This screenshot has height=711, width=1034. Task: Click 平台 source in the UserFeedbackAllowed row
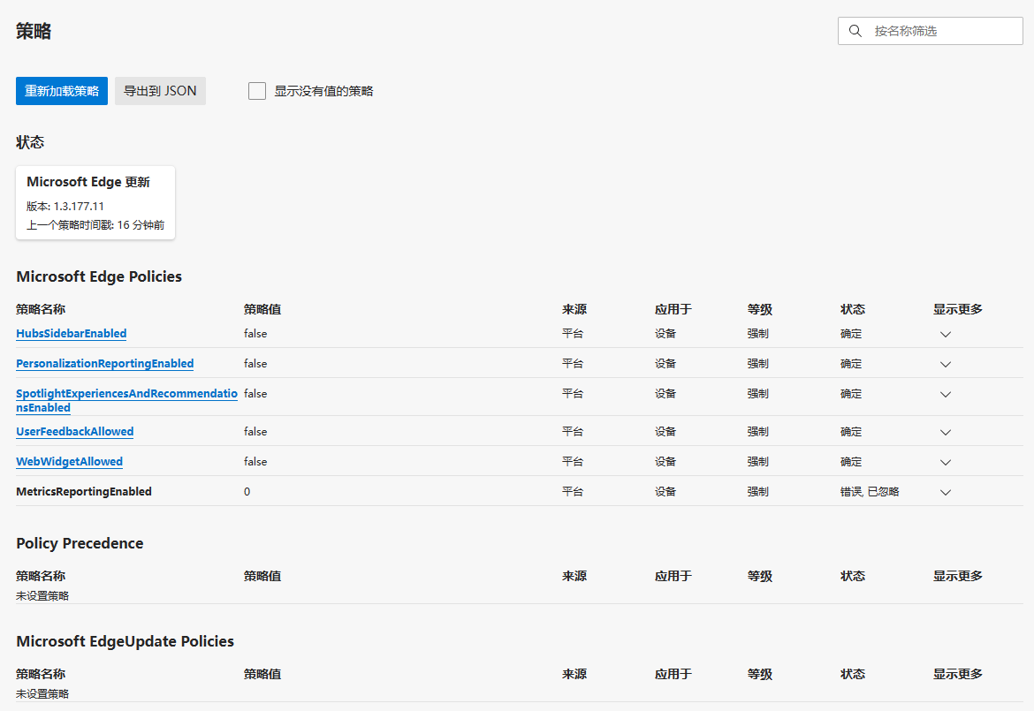coord(573,432)
